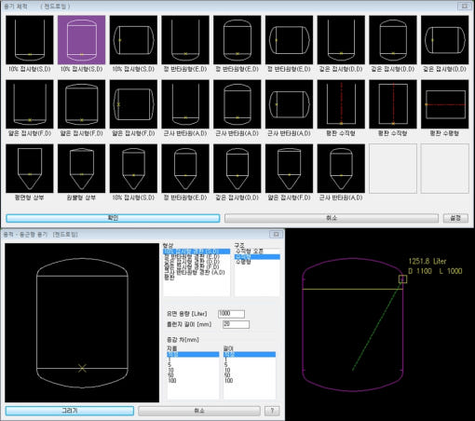This screenshot has width=475, height=421.
Task: Choose horizontal 얕은 접시형(F.D) vessel thumbnail
Action: click(133, 104)
